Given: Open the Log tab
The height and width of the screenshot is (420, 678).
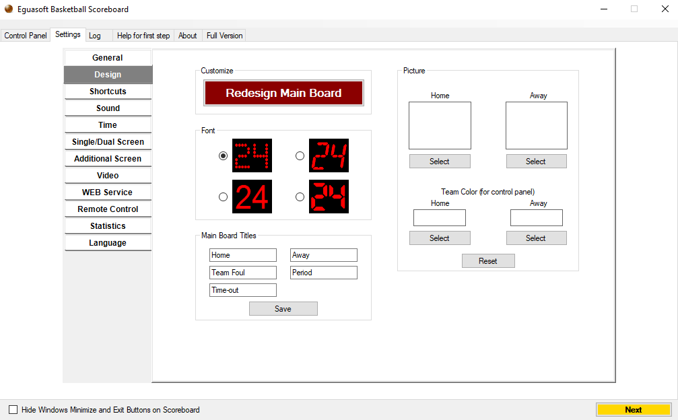Looking at the screenshot, I should click(98, 36).
